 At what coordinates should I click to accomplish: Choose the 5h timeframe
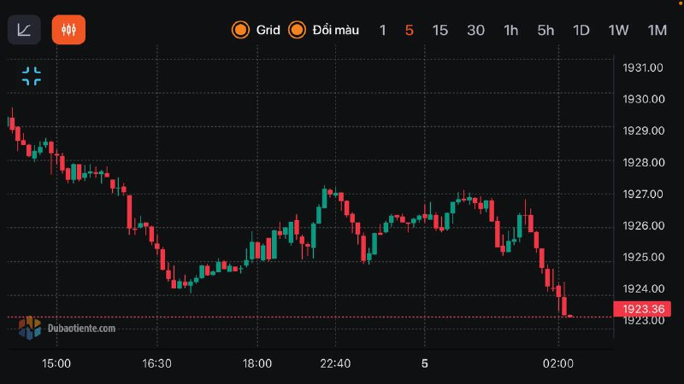pos(545,30)
